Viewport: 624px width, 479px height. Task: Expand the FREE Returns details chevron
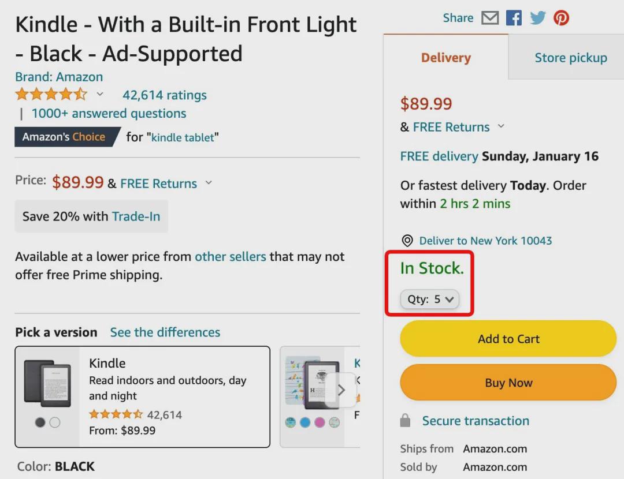209,184
